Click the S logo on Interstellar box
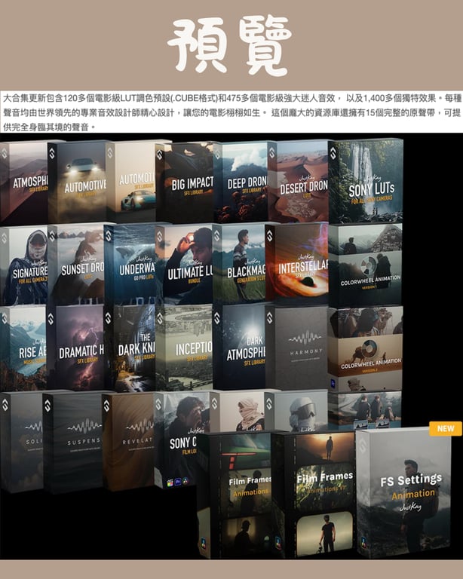463x579 pixels. [269, 236]
